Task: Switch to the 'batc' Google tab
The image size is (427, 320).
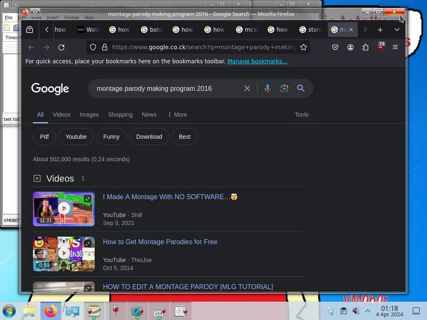Action: 152,30
